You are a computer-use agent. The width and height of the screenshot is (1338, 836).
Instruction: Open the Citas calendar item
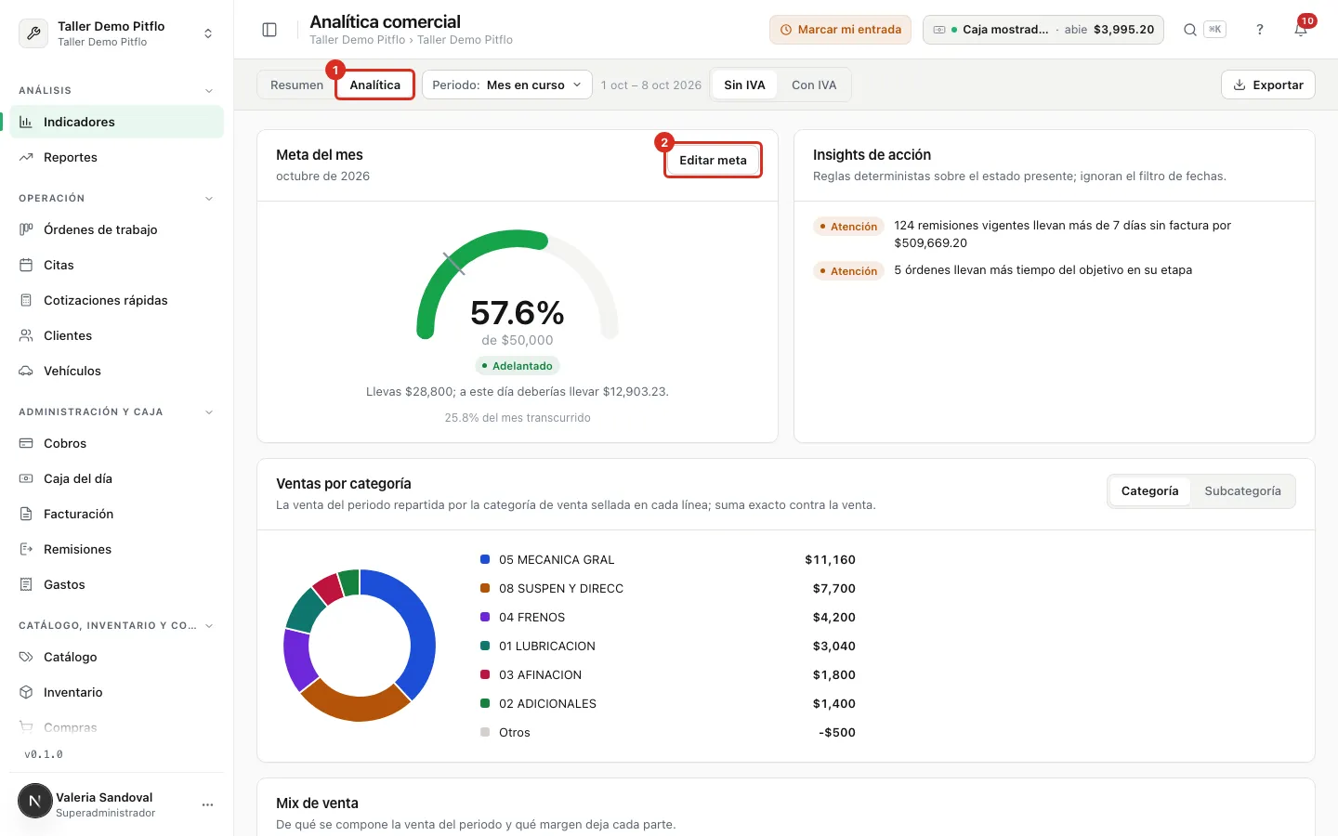117,265
